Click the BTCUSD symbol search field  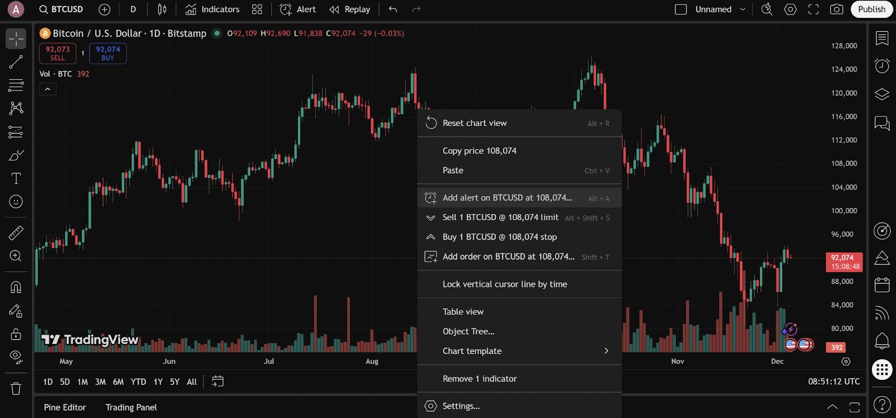click(61, 10)
